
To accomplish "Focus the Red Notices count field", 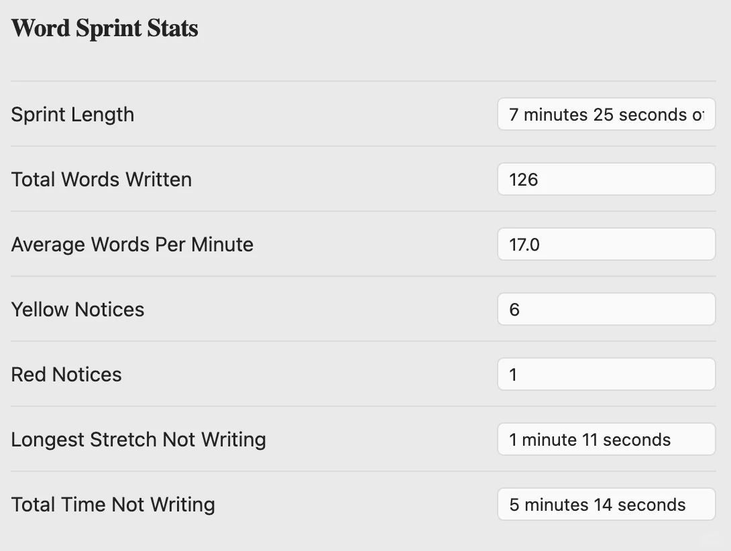I will [606, 375].
